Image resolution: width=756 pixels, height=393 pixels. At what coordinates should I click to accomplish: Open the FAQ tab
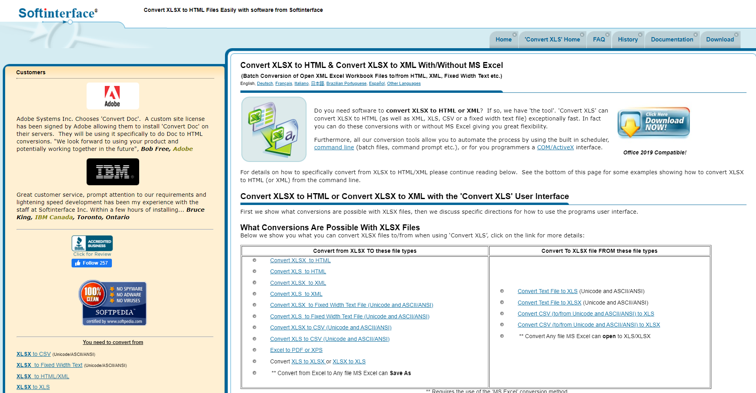coord(599,39)
